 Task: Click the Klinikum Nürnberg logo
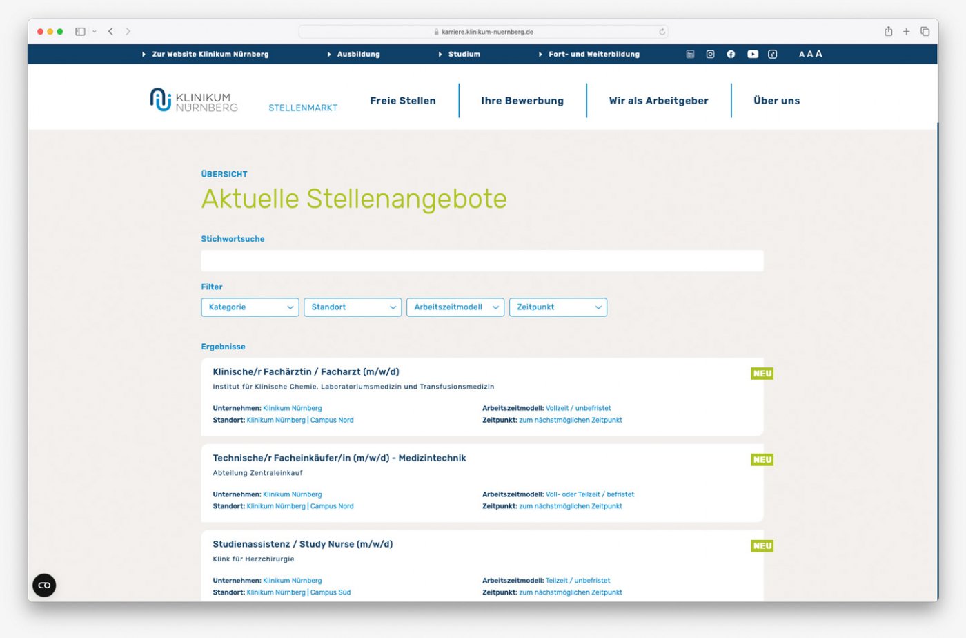[x=194, y=100]
